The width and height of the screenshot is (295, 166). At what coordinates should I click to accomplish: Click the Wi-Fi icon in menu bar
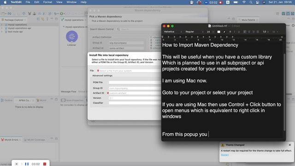[x=244, y=2]
